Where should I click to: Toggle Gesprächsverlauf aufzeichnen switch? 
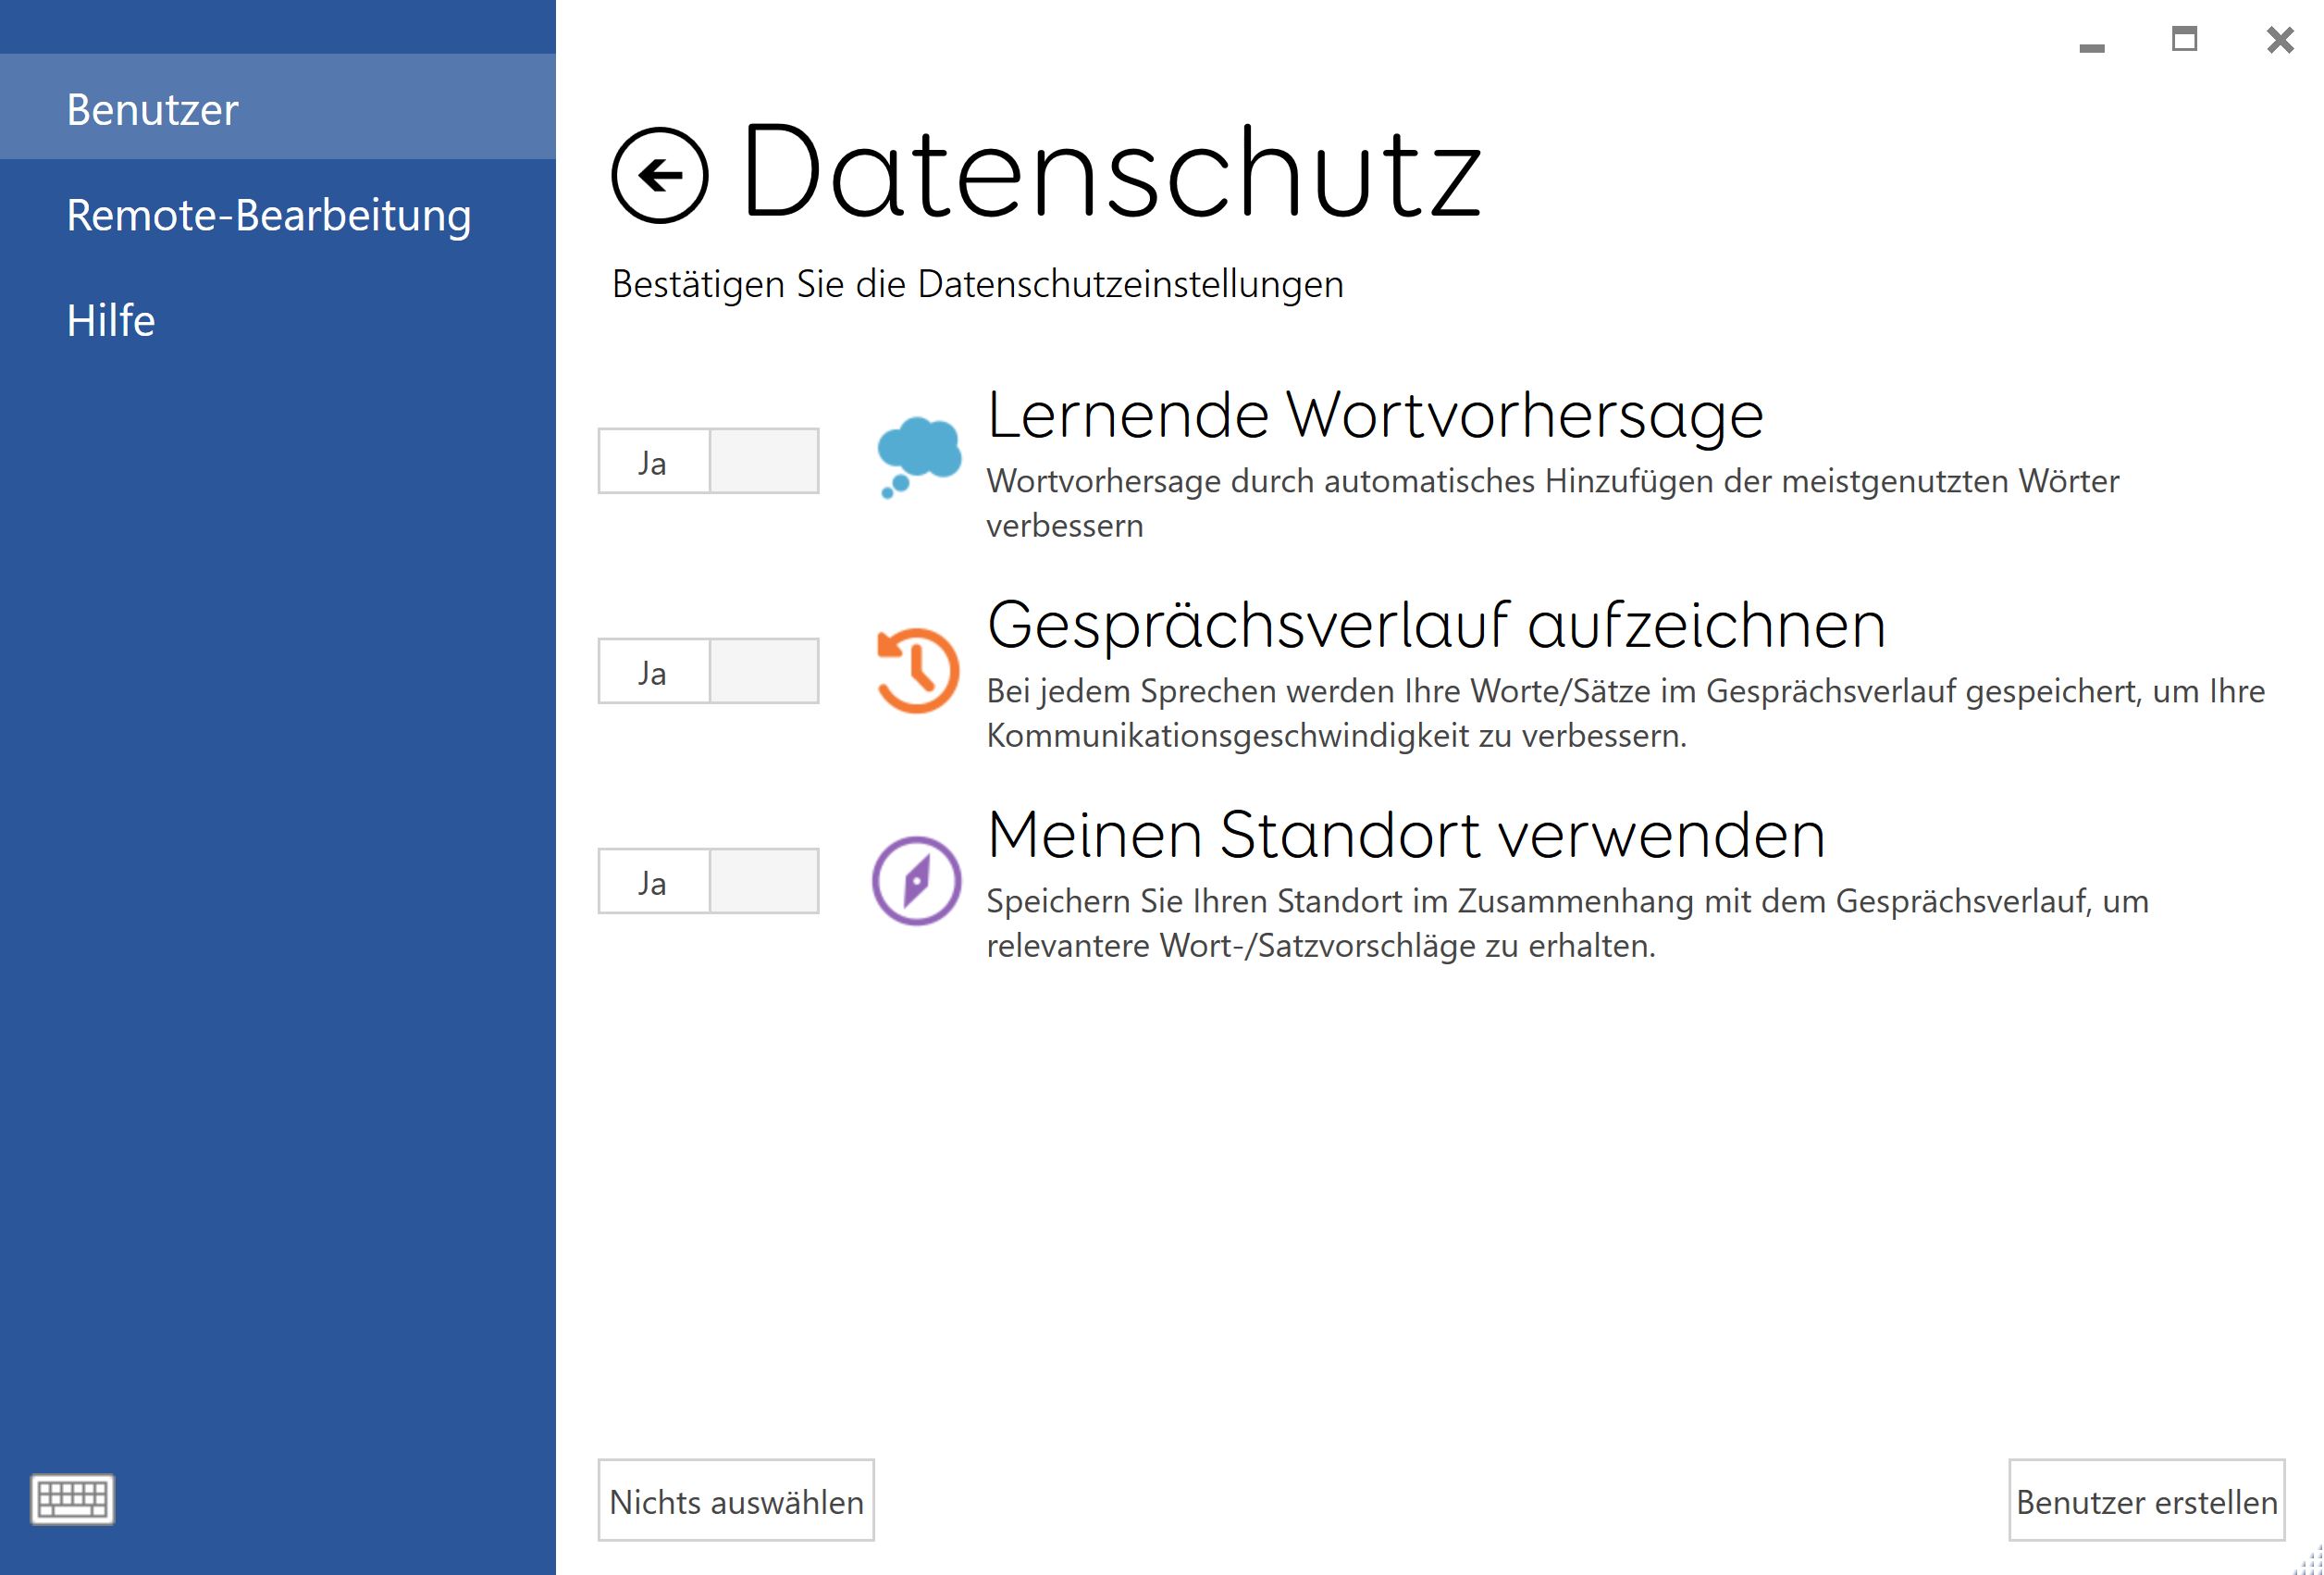pos(708,671)
